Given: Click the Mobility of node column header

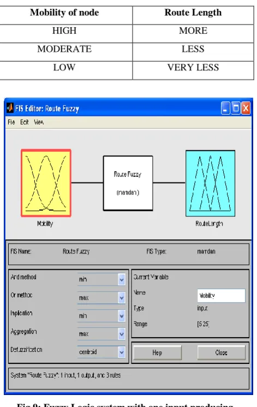Looking at the screenshot, I should coord(64,12).
